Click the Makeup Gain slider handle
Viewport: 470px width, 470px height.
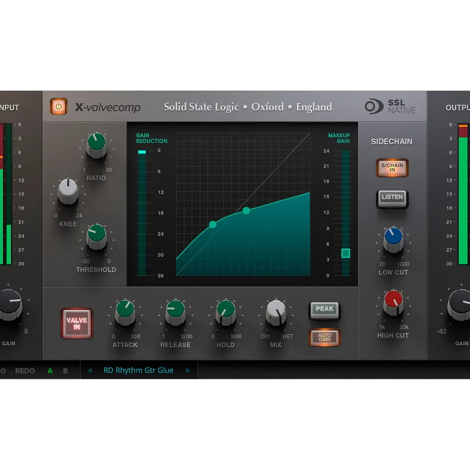[x=346, y=253]
